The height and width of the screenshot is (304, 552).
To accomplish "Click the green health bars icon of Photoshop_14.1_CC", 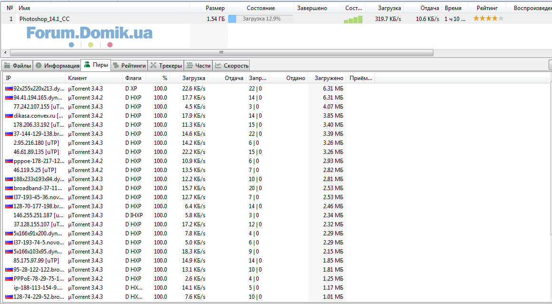I will click(x=353, y=20).
